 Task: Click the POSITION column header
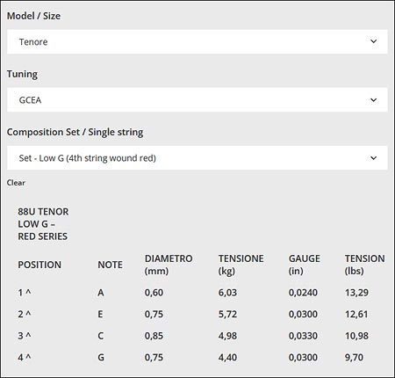(39, 265)
